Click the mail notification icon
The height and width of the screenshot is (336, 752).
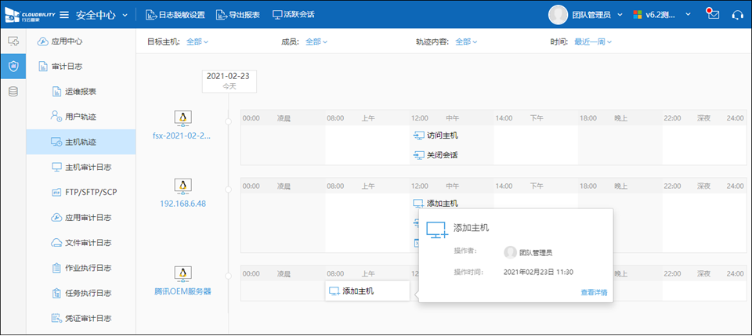pos(712,14)
